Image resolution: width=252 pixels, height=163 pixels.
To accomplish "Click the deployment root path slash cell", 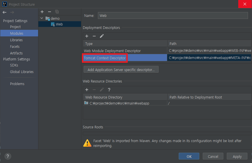I will pos(209,103).
